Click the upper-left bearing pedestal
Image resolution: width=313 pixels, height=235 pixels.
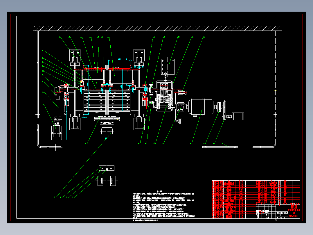[75, 57]
